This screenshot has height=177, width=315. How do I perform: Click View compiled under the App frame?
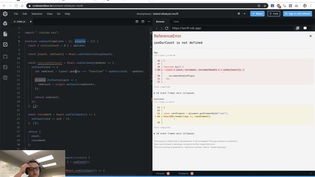[162, 87]
